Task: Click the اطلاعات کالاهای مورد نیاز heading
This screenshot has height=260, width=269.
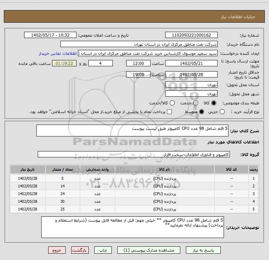Action: [233, 142]
